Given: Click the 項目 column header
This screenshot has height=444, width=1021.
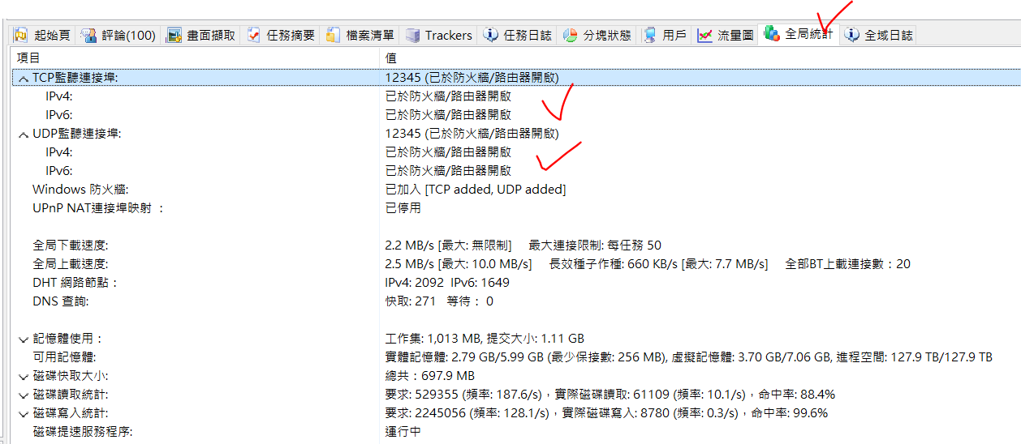Looking at the screenshot, I should (28, 58).
